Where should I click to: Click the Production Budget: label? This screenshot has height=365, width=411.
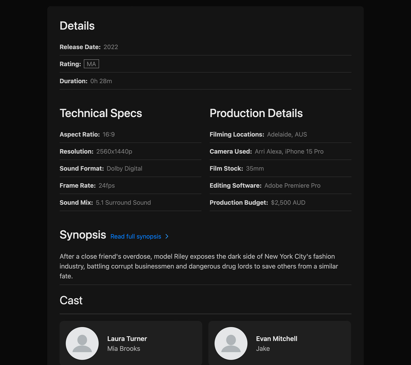point(239,202)
